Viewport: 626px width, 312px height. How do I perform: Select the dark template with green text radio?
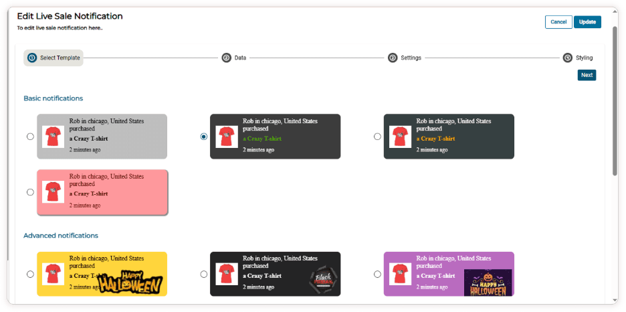[204, 137]
